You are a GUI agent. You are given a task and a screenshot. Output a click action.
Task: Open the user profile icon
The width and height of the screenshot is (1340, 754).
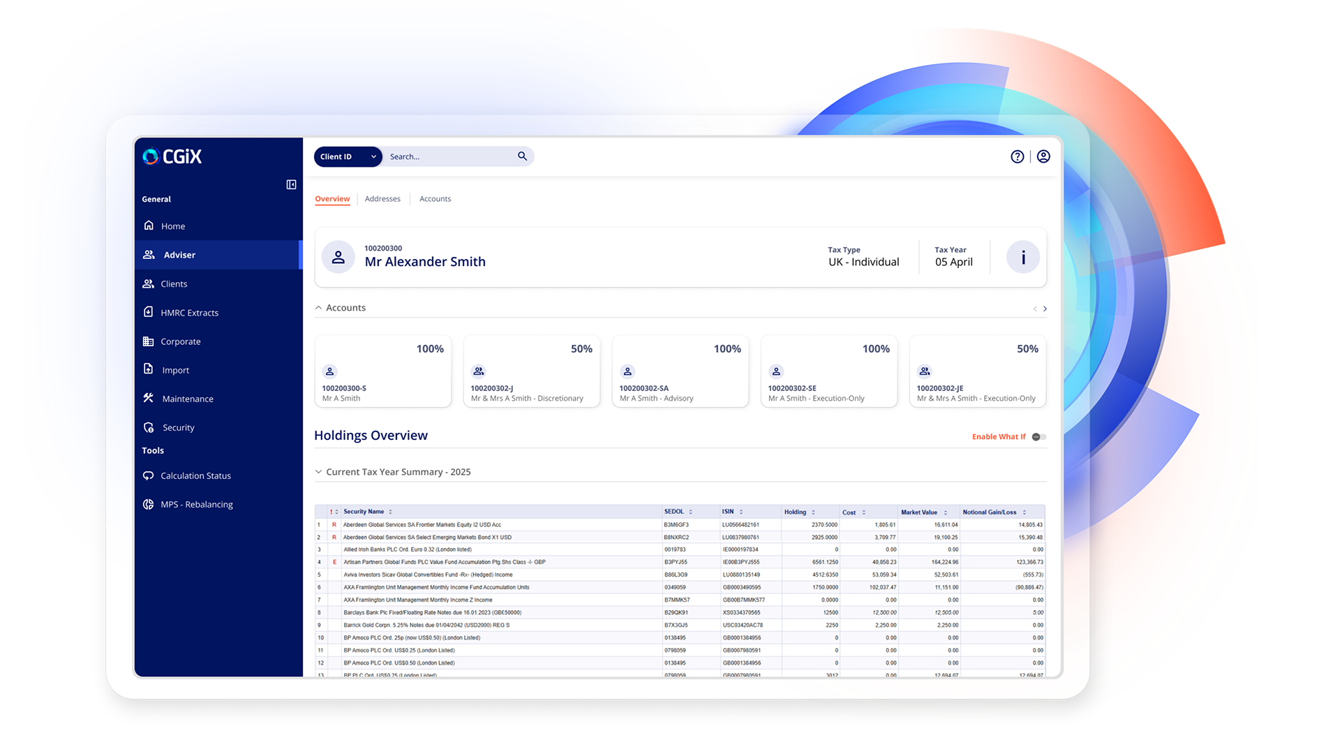click(1043, 156)
